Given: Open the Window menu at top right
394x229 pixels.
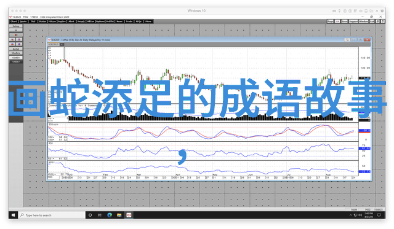Looking at the screenshot, I should [x=364, y=21].
